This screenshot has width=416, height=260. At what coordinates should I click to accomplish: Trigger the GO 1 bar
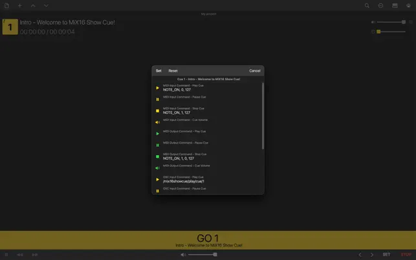click(x=208, y=240)
